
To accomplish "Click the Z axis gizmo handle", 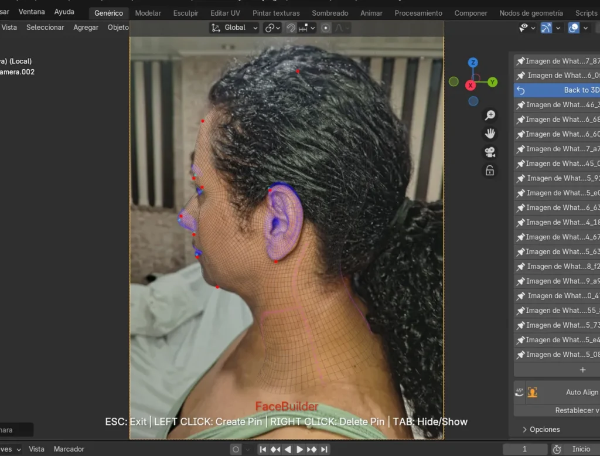I will point(473,62).
